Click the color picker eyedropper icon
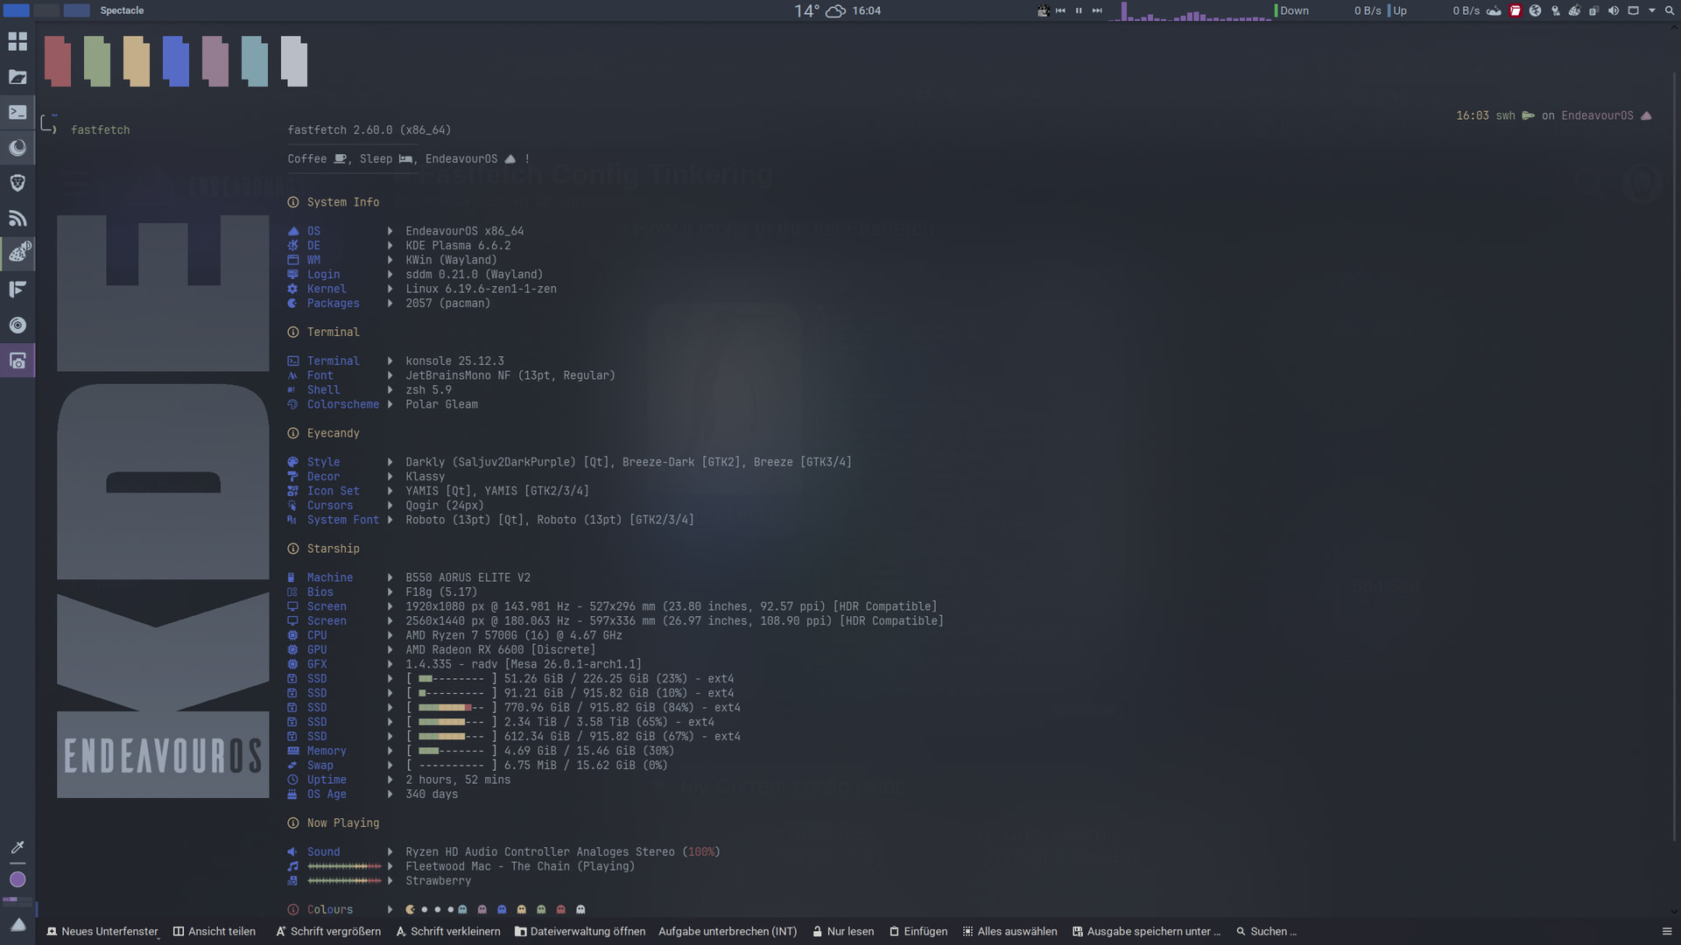 click(x=18, y=847)
